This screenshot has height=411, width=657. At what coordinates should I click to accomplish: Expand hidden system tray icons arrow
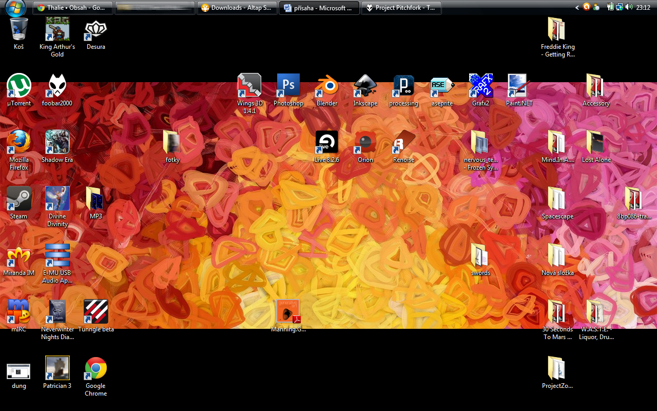(577, 7)
